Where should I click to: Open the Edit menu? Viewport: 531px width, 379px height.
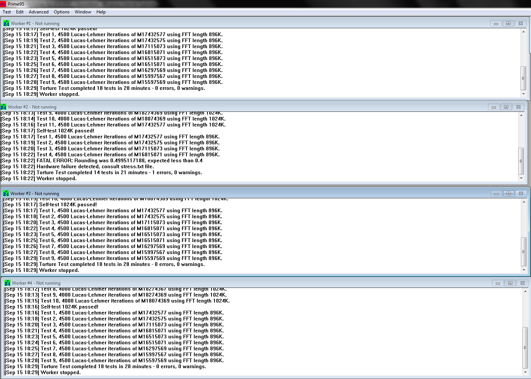click(20, 12)
